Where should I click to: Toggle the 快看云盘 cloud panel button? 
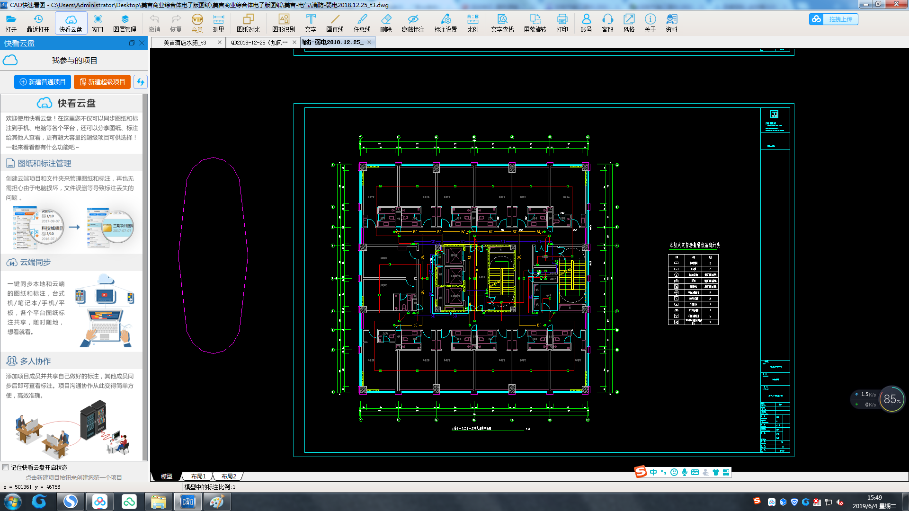71,23
